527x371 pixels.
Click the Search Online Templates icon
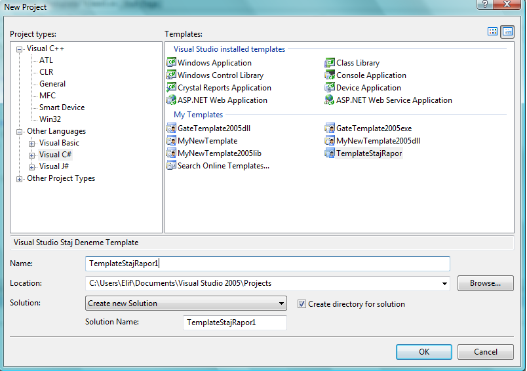click(x=172, y=166)
